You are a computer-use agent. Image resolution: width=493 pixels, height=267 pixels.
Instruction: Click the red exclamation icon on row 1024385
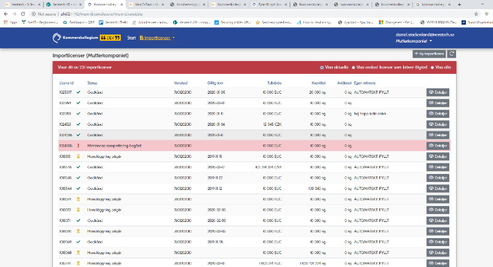(x=79, y=146)
